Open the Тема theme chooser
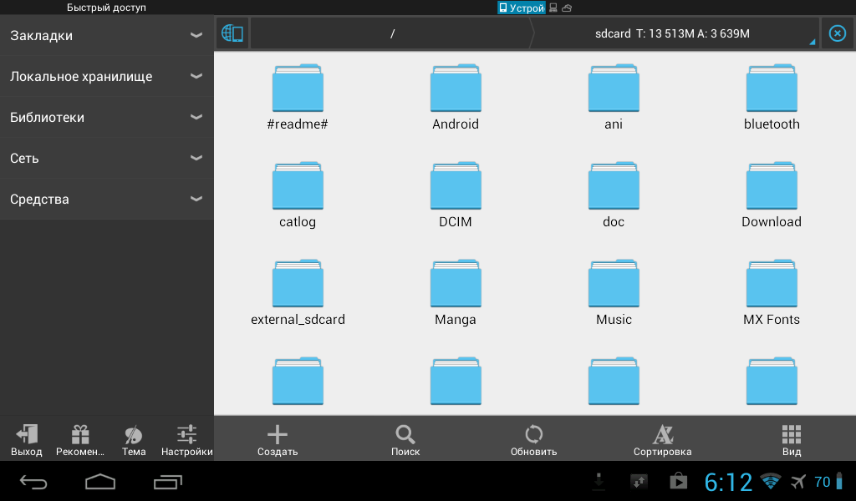 (134, 440)
